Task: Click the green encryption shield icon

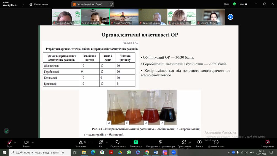Action: click(235, 4)
